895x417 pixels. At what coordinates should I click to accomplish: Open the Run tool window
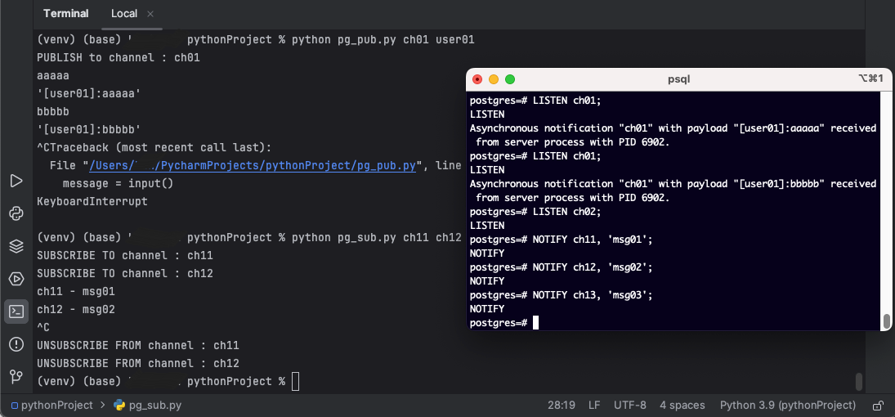point(16,181)
